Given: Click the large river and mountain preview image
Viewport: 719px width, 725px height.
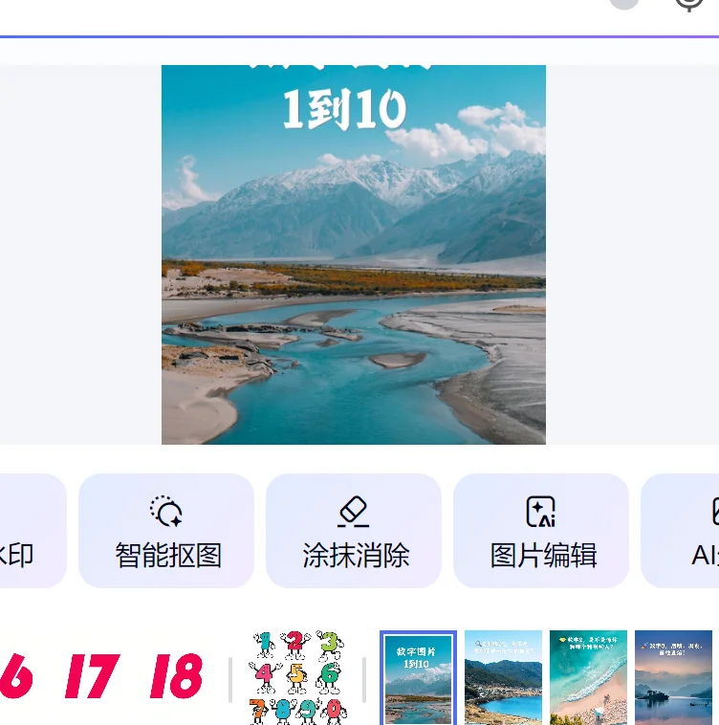Looking at the screenshot, I should pyautogui.click(x=354, y=254).
